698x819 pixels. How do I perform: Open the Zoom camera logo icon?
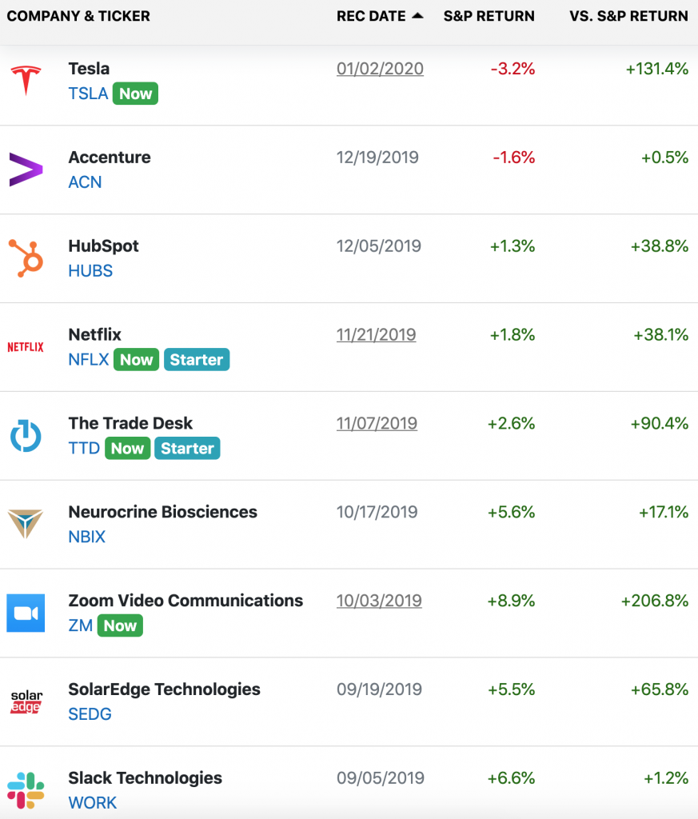click(x=26, y=613)
